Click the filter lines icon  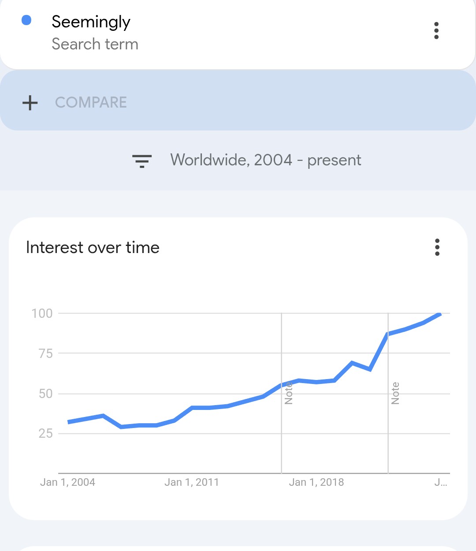(142, 161)
